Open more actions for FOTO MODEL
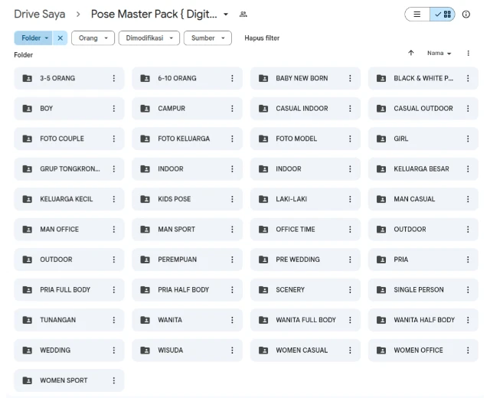The image size is (490, 398). (350, 139)
